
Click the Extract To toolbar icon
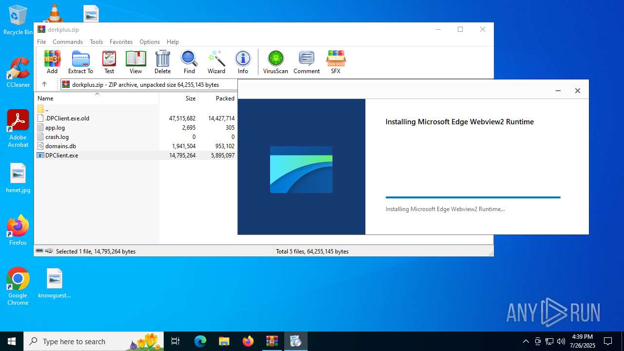point(80,62)
